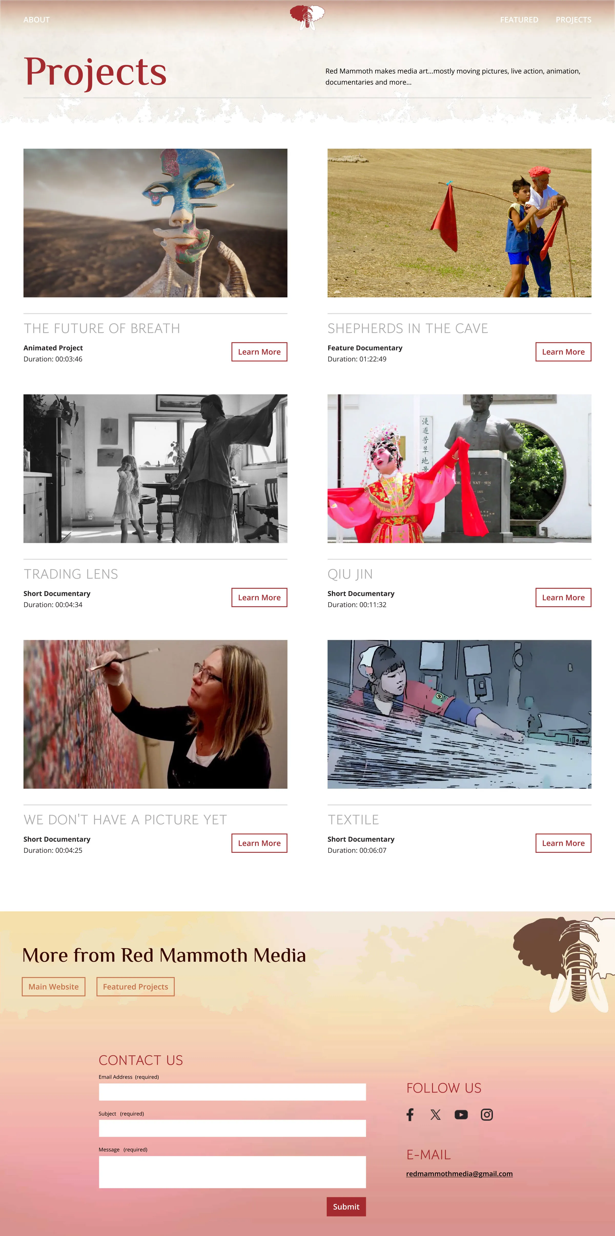Open the redmammothmedia@gmail.com email link
Image resolution: width=615 pixels, height=1236 pixels.
pos(459,1174)
